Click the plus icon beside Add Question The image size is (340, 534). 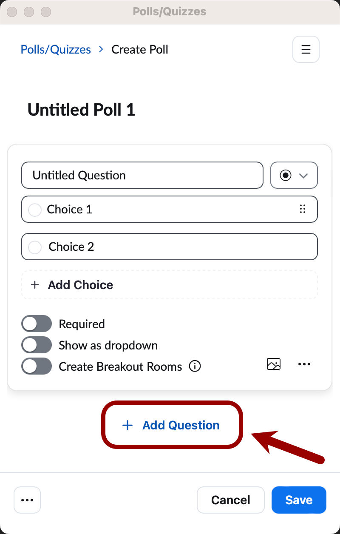127,425
